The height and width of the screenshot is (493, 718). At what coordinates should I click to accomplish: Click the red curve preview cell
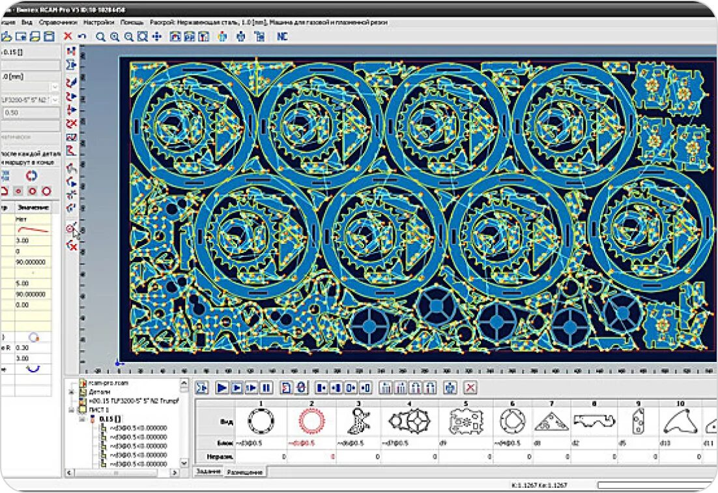point(33,230)
